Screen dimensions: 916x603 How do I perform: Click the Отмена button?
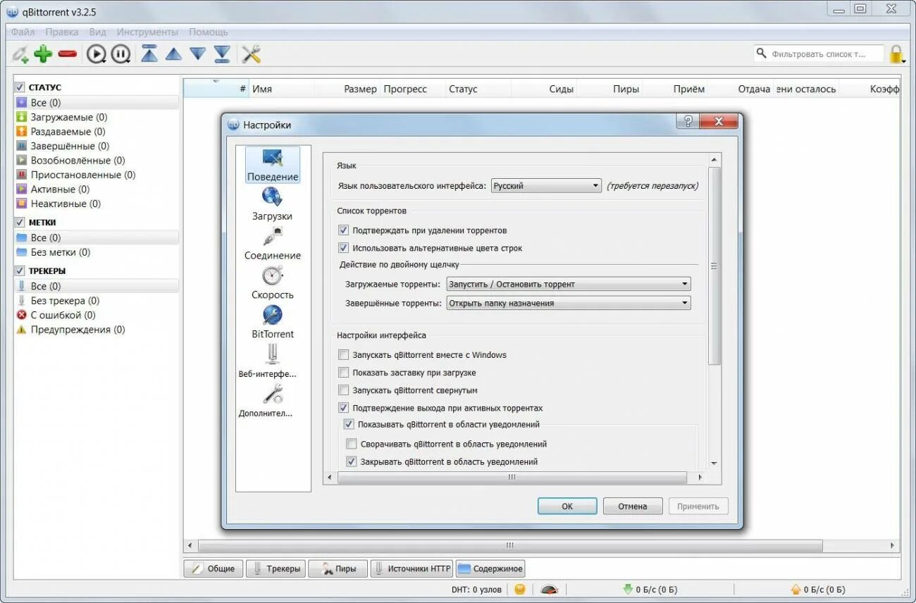click(x=633, y=506)
